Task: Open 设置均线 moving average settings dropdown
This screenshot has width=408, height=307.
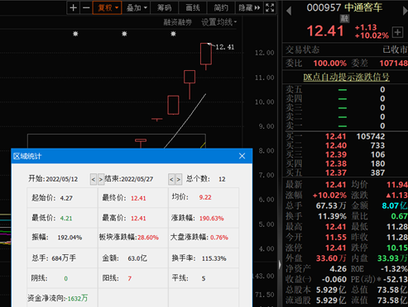Action: point(218,22)
